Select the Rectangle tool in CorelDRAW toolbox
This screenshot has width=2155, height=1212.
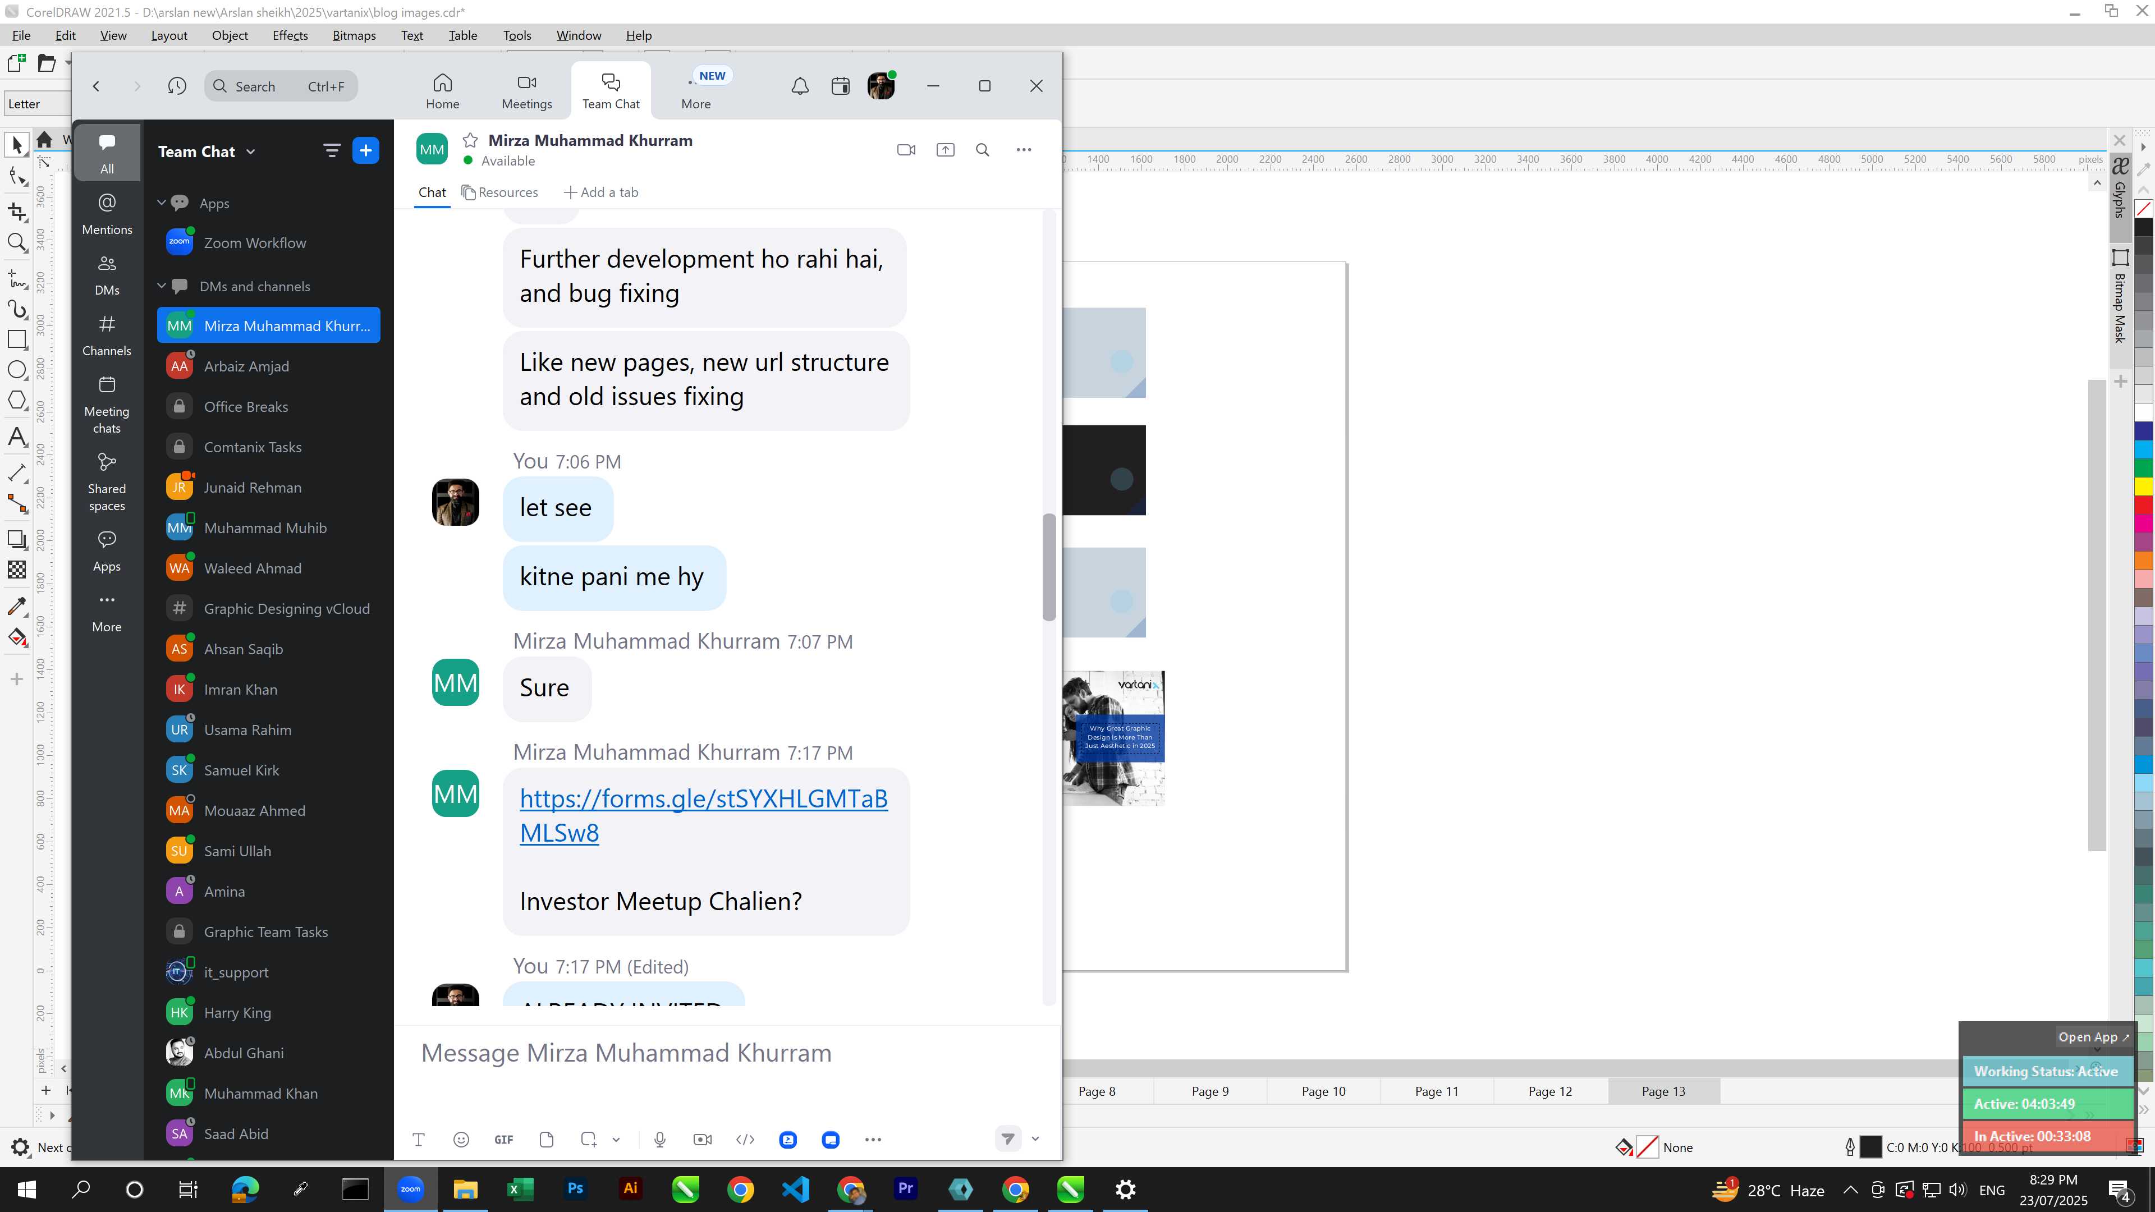pyautogui.click(x=17, y=339)
